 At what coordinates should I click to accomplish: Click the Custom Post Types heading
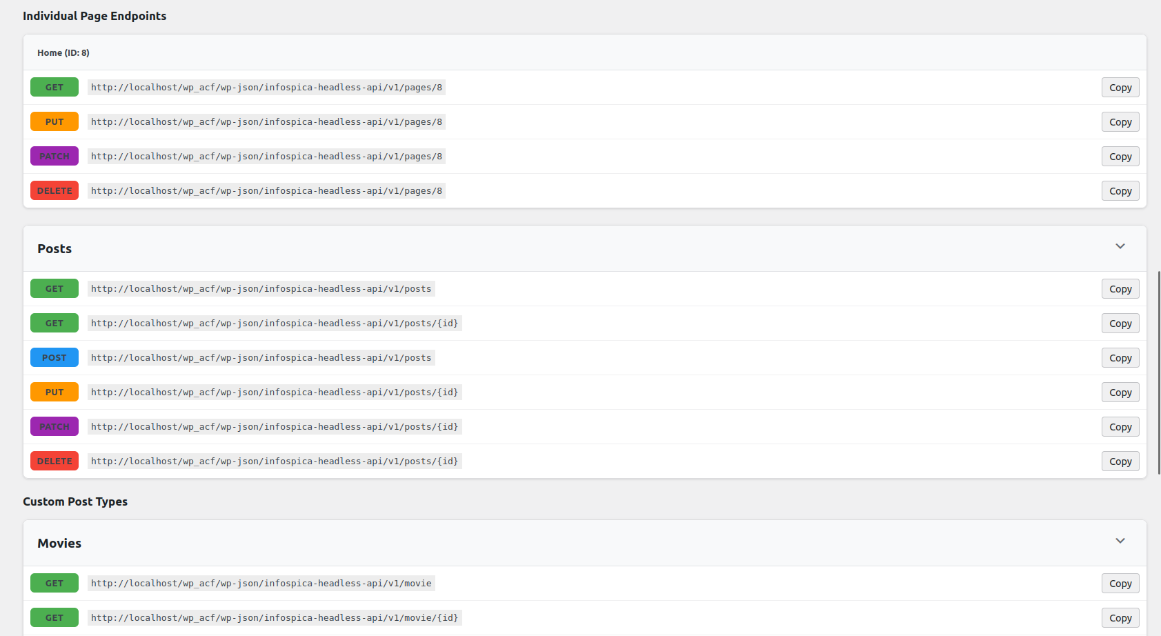75,501
